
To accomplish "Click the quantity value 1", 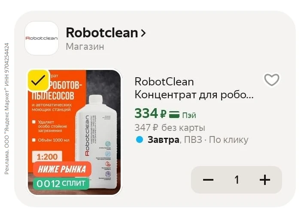I will pos(237,180).
